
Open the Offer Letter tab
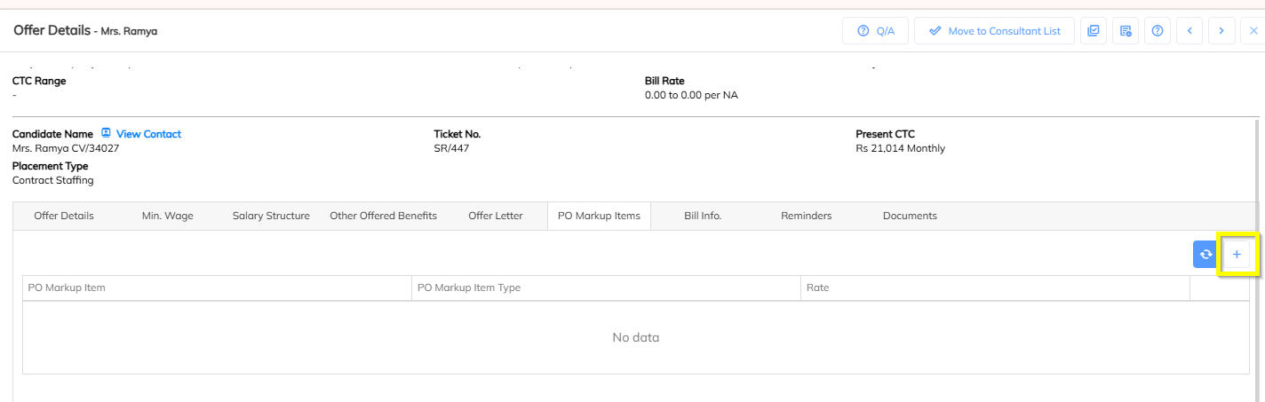tap(496, 216)
